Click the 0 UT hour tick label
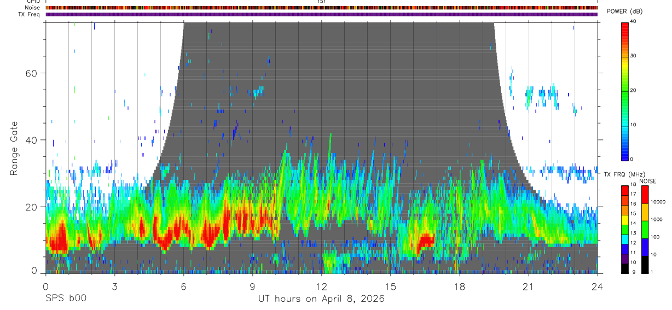Screen dimensions: 672x310 tap(45, 285)
